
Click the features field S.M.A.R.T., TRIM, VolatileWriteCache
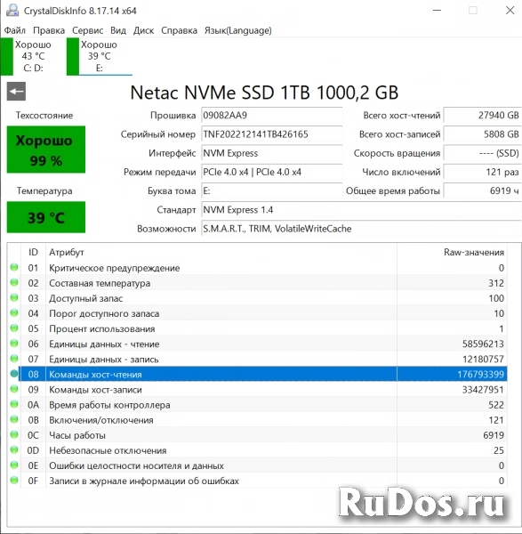point(361,229)
